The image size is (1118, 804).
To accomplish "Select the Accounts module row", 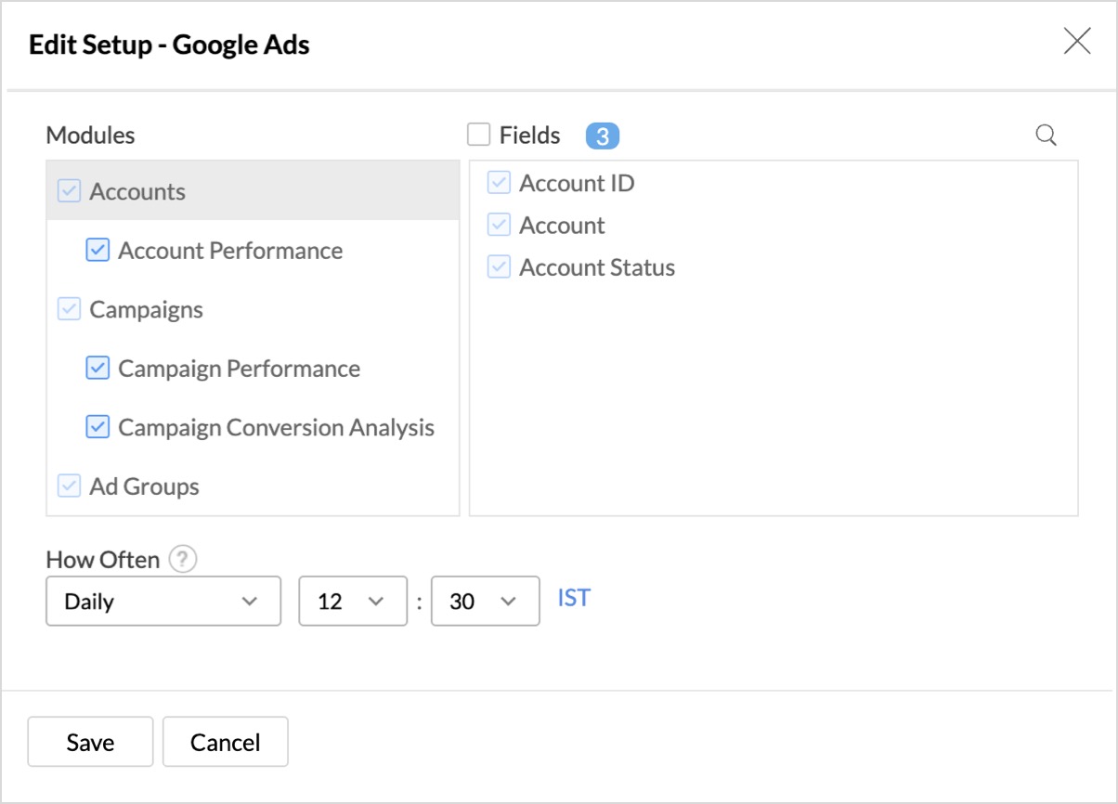I will [x=253, y=191].
